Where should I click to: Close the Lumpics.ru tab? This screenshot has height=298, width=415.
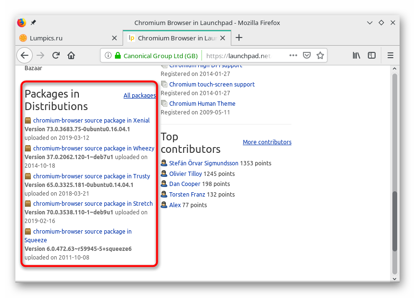[114, 38]
